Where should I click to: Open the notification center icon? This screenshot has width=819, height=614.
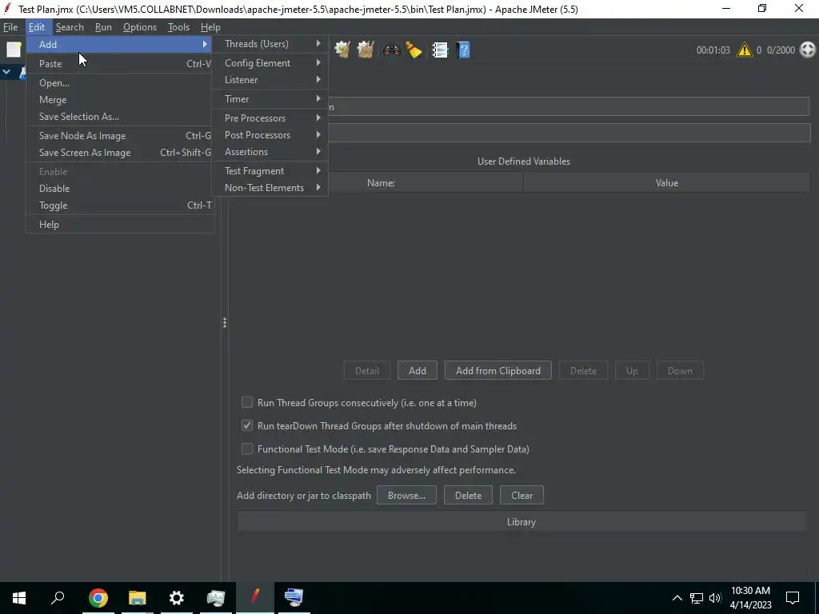point(793,598)
